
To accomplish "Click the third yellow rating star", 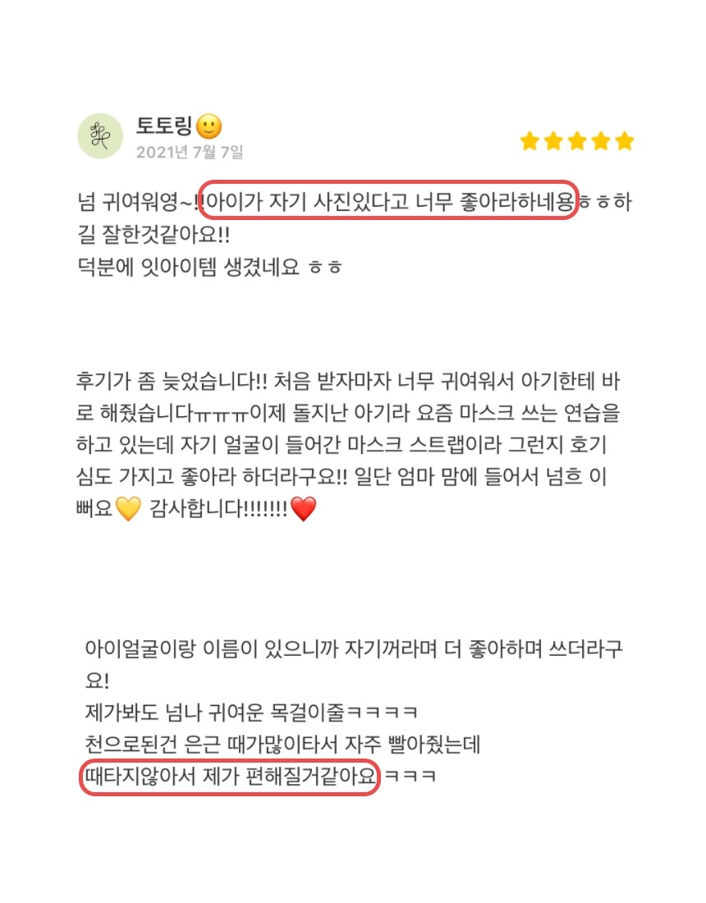I will (577, 140).
